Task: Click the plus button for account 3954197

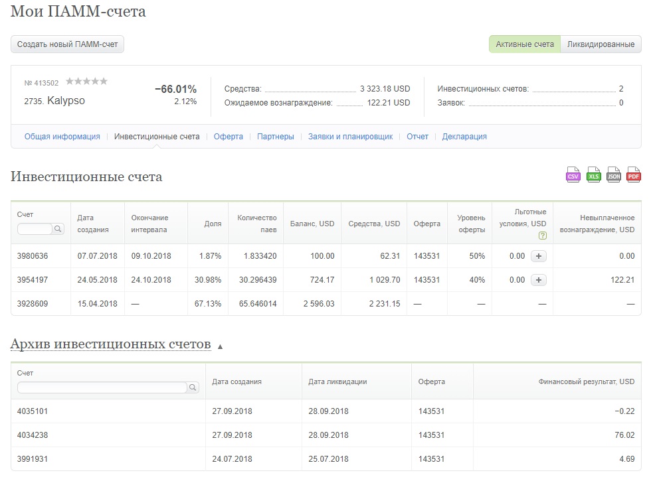Action: tap(539, 280)
